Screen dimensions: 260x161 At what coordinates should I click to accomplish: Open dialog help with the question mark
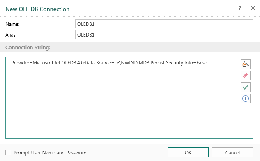(239, 8)
